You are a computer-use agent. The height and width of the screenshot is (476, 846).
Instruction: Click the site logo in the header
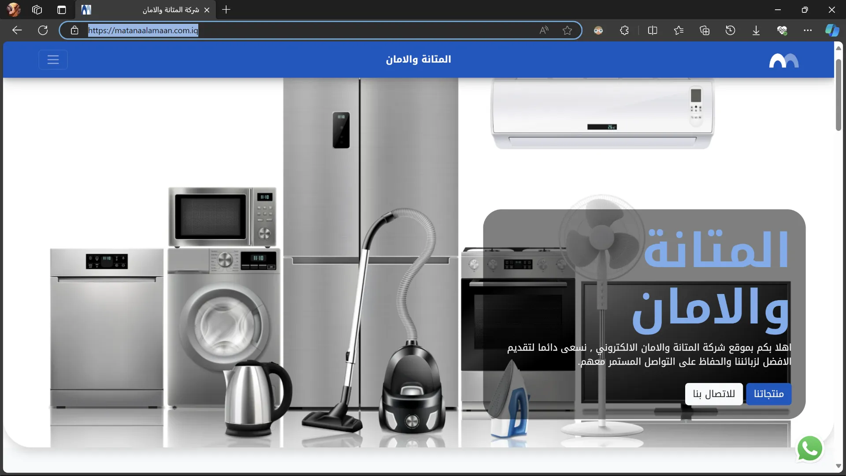tap(783, 60)
